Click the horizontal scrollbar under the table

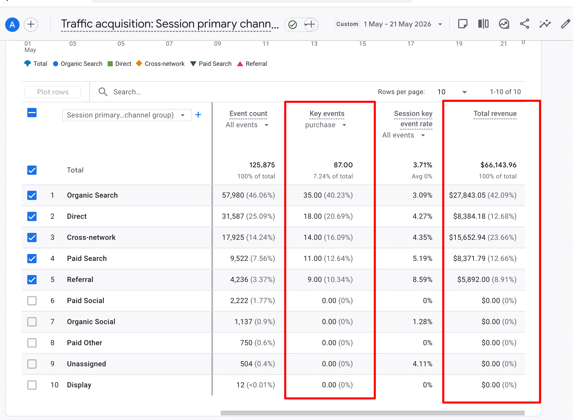372,413
